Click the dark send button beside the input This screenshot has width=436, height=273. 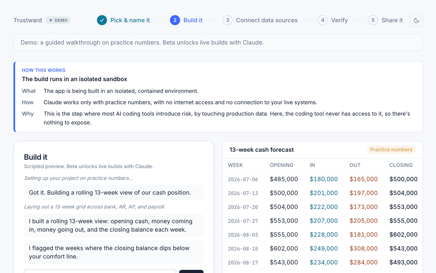pyautogui.click(x=191, y=271)
